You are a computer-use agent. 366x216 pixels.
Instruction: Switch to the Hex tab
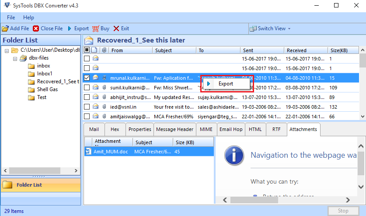coord(115,130)
